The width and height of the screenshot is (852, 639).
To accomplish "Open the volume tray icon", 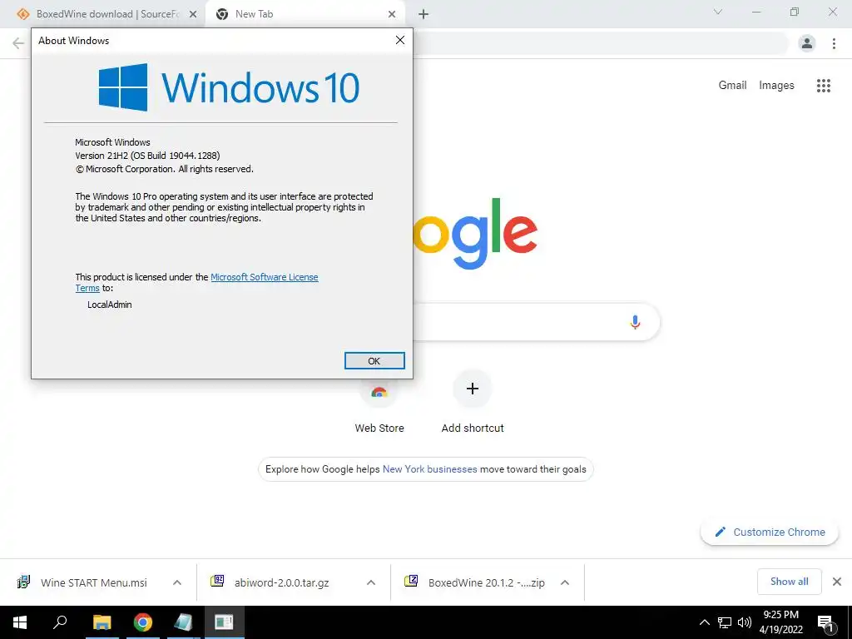I will tap(745, 622).
